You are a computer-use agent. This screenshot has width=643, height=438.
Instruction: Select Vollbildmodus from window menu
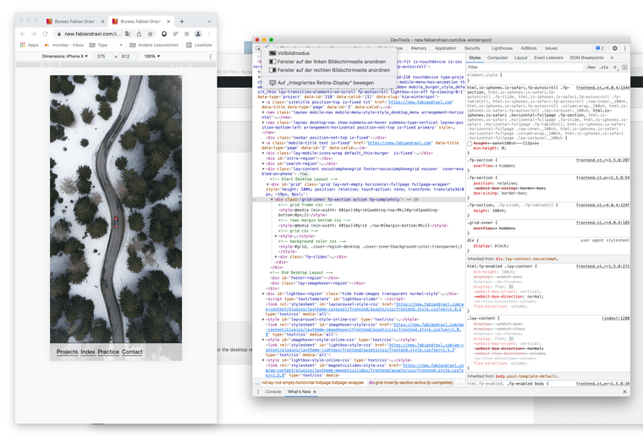[295, 52]
